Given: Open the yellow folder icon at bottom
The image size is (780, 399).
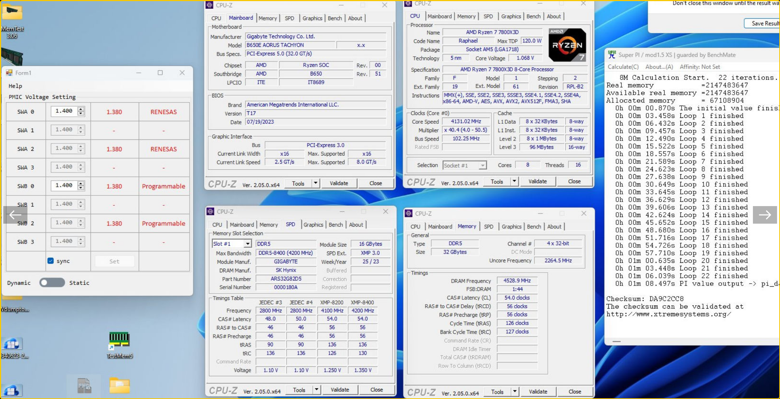Looking at the screenshot, I should (119, 386).
